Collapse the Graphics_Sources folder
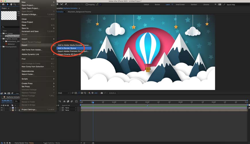 pos(1,39)
